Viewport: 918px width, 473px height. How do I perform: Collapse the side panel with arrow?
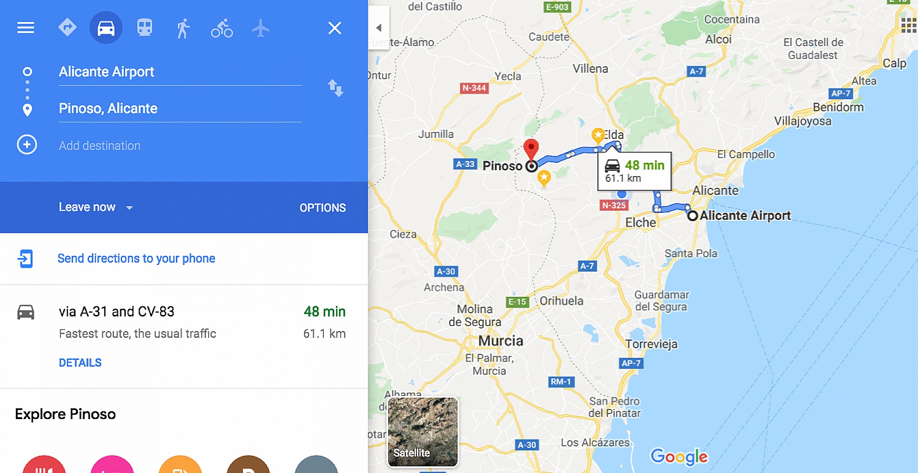379,28
